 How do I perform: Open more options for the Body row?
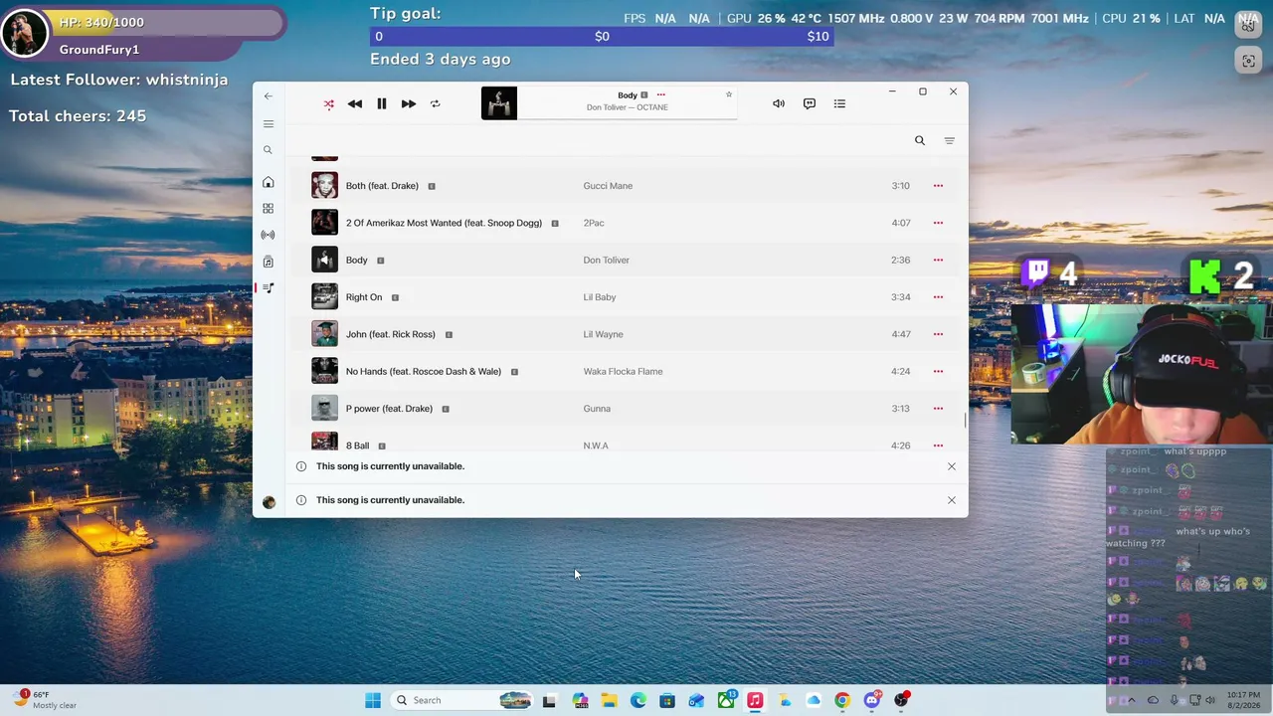point(938,261)
